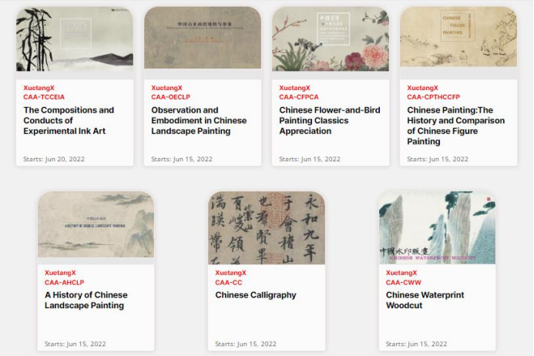
Task: Click the CAA-OECLP course code
Action: pos(170,97)
